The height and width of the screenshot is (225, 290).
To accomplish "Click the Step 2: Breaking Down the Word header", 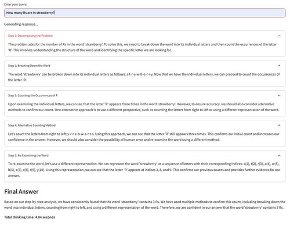I will click(29, 66).
